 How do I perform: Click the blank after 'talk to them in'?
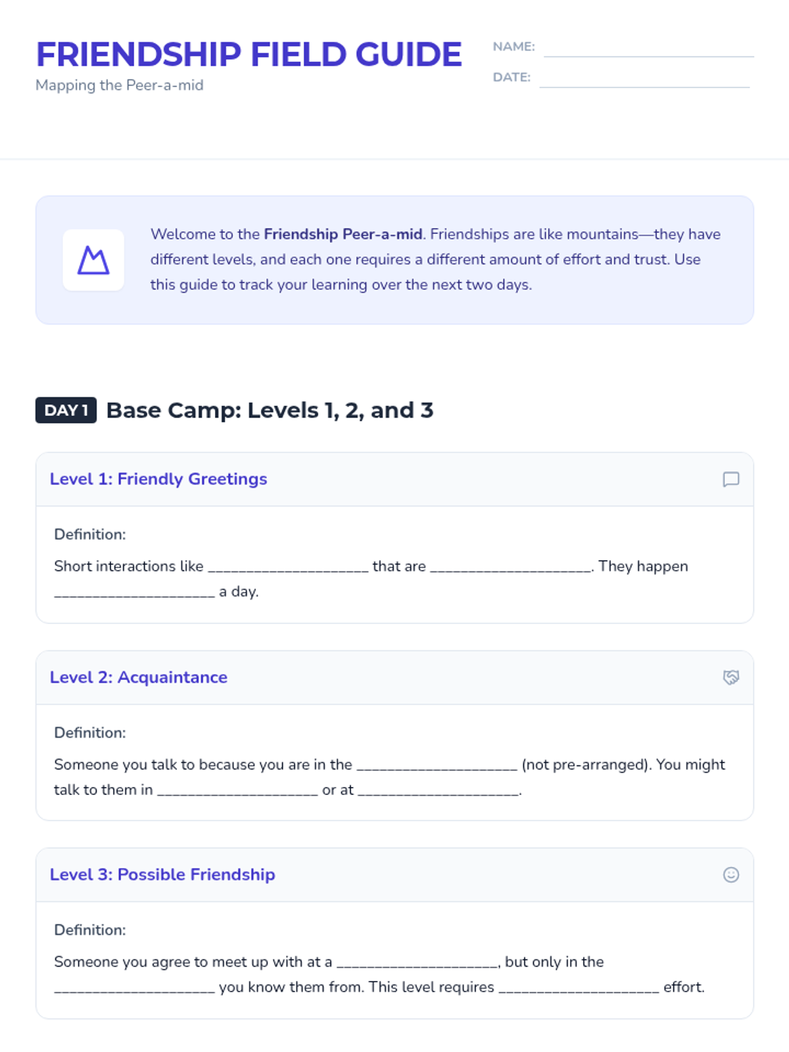(237, 791)
